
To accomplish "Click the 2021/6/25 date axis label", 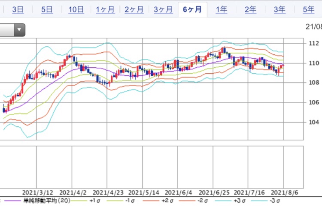I will click(214, 193).
